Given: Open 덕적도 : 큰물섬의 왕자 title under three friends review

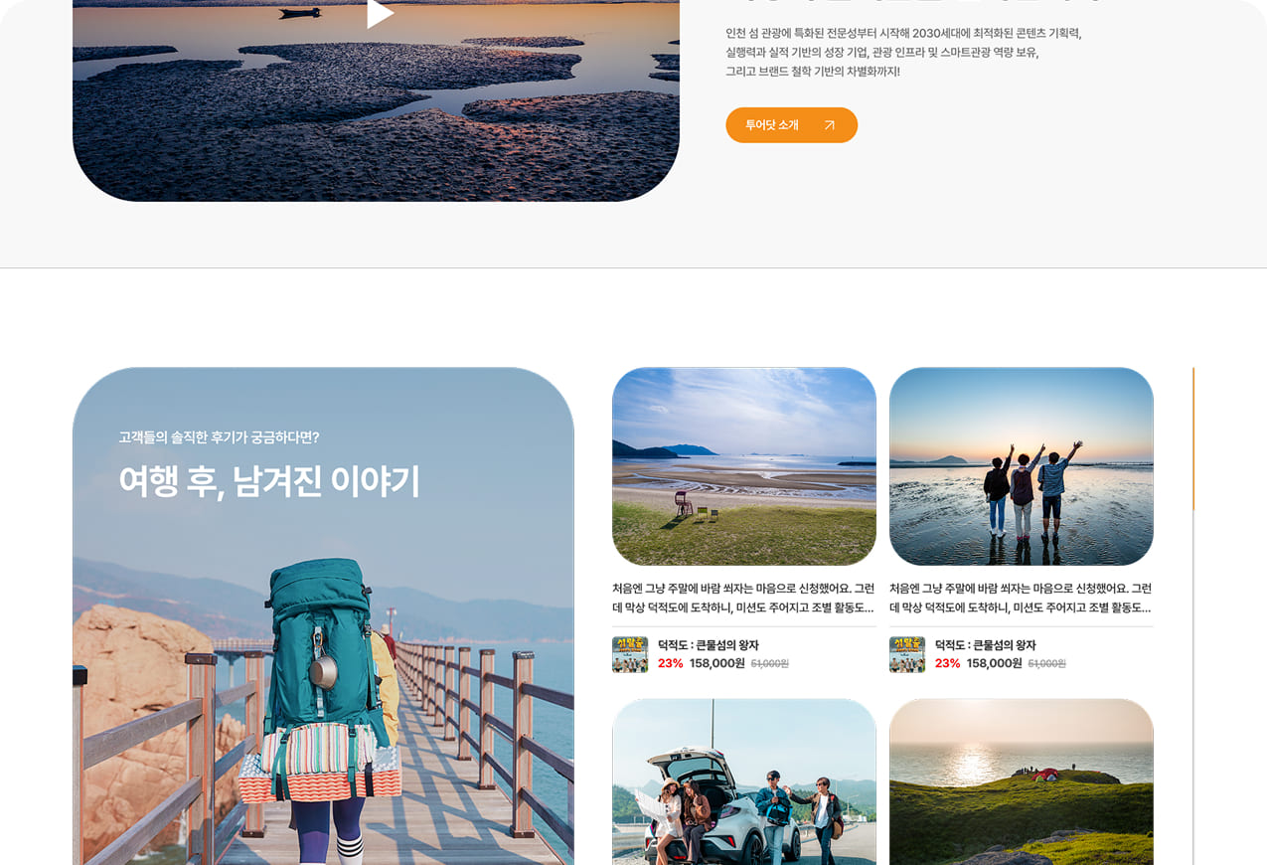Looking at the screenshot, I should (985, 645).
